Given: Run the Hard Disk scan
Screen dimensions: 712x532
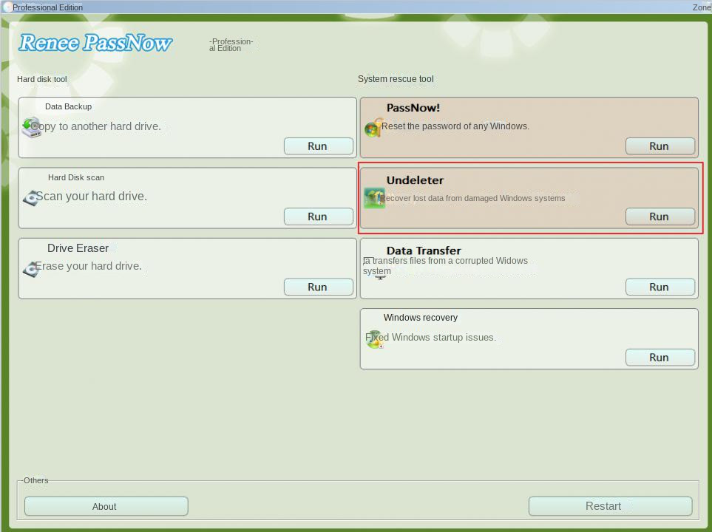Looking at the screenshot, I should point(318,216).
